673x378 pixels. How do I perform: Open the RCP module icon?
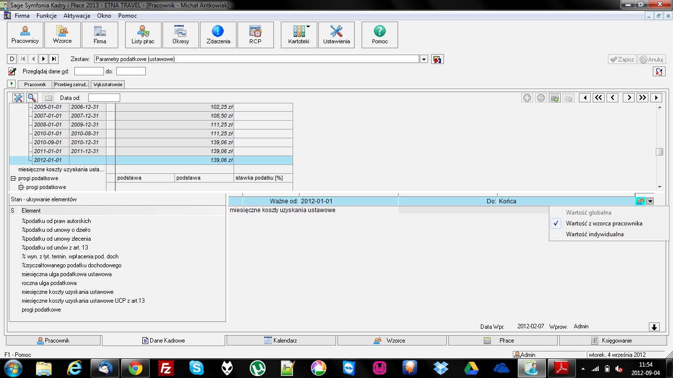[x=255, y=35]
